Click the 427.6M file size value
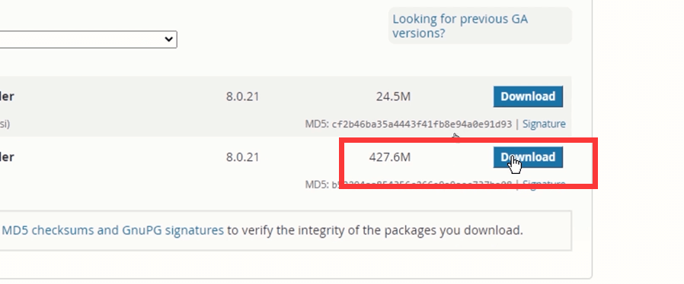Viewport: 684px width, 284px height. click(389, 157)
